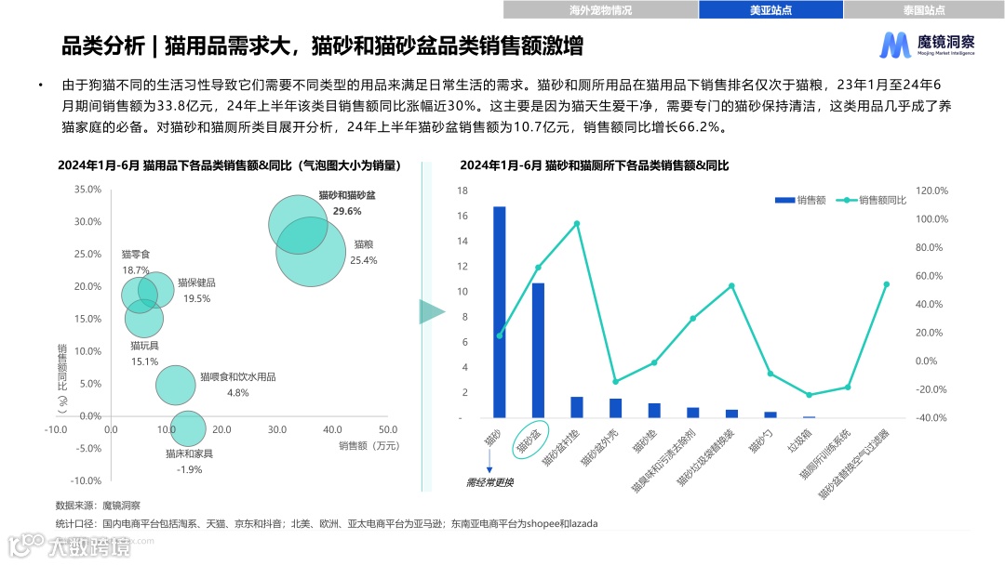Click the 18 left axis tick label
This screenshot has height=565, width=1005.
point(462,191)
